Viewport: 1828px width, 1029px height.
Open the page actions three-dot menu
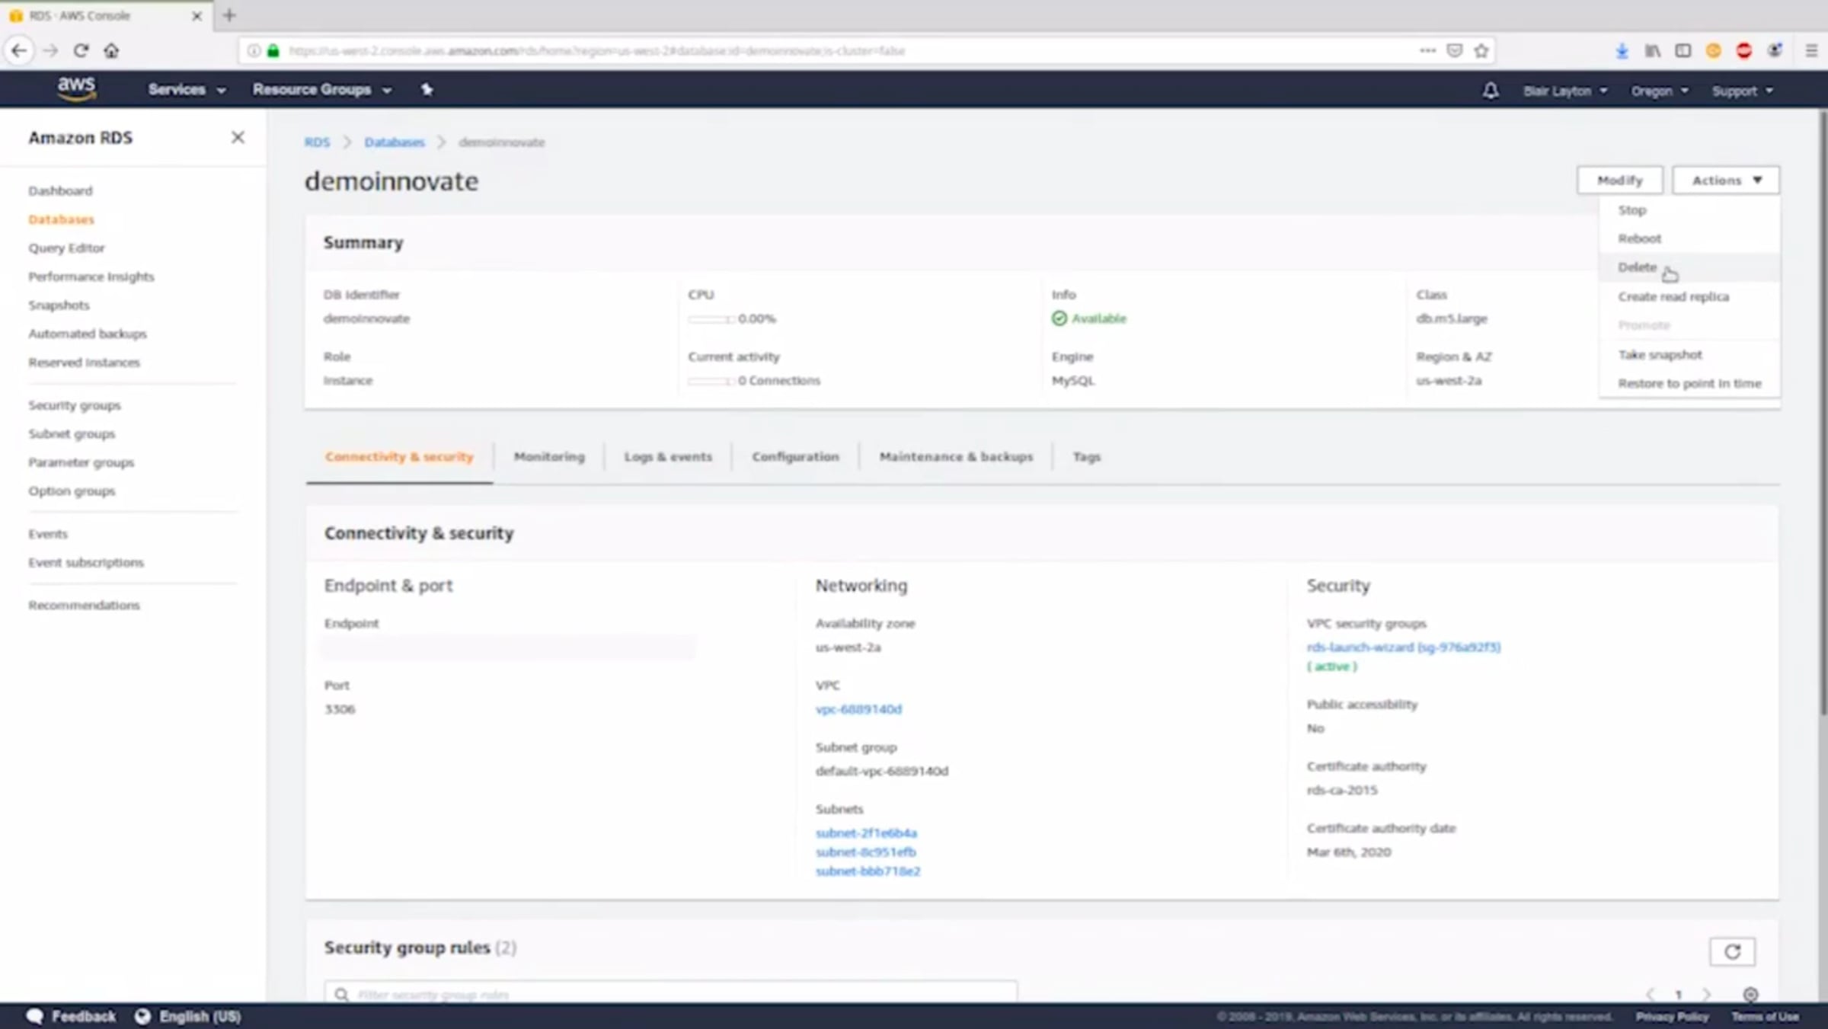pos(1427,50)
